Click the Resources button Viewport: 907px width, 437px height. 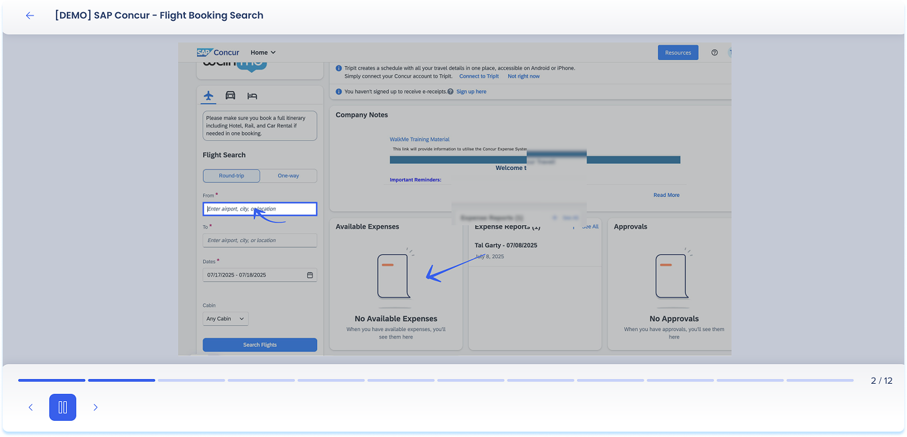click(678, 53)
